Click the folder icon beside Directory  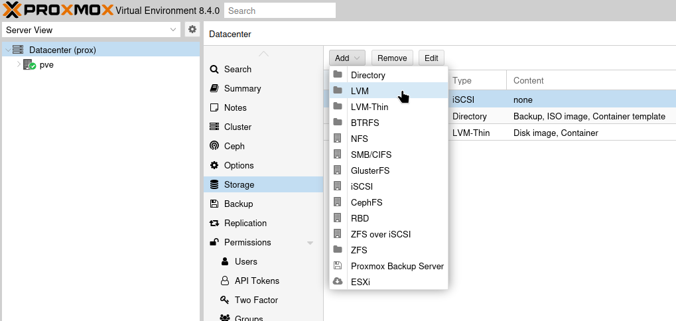pyautogui.click(x=338, y=74)
